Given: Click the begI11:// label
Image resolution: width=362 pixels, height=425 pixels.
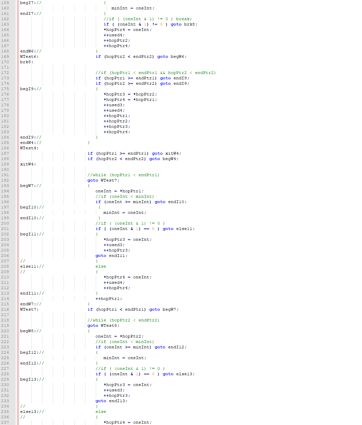Looking at the screenshot, I should 32,234.
